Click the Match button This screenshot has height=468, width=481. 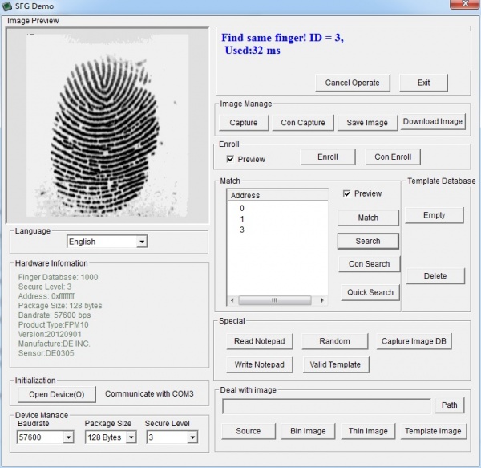(x=368, y=218)
